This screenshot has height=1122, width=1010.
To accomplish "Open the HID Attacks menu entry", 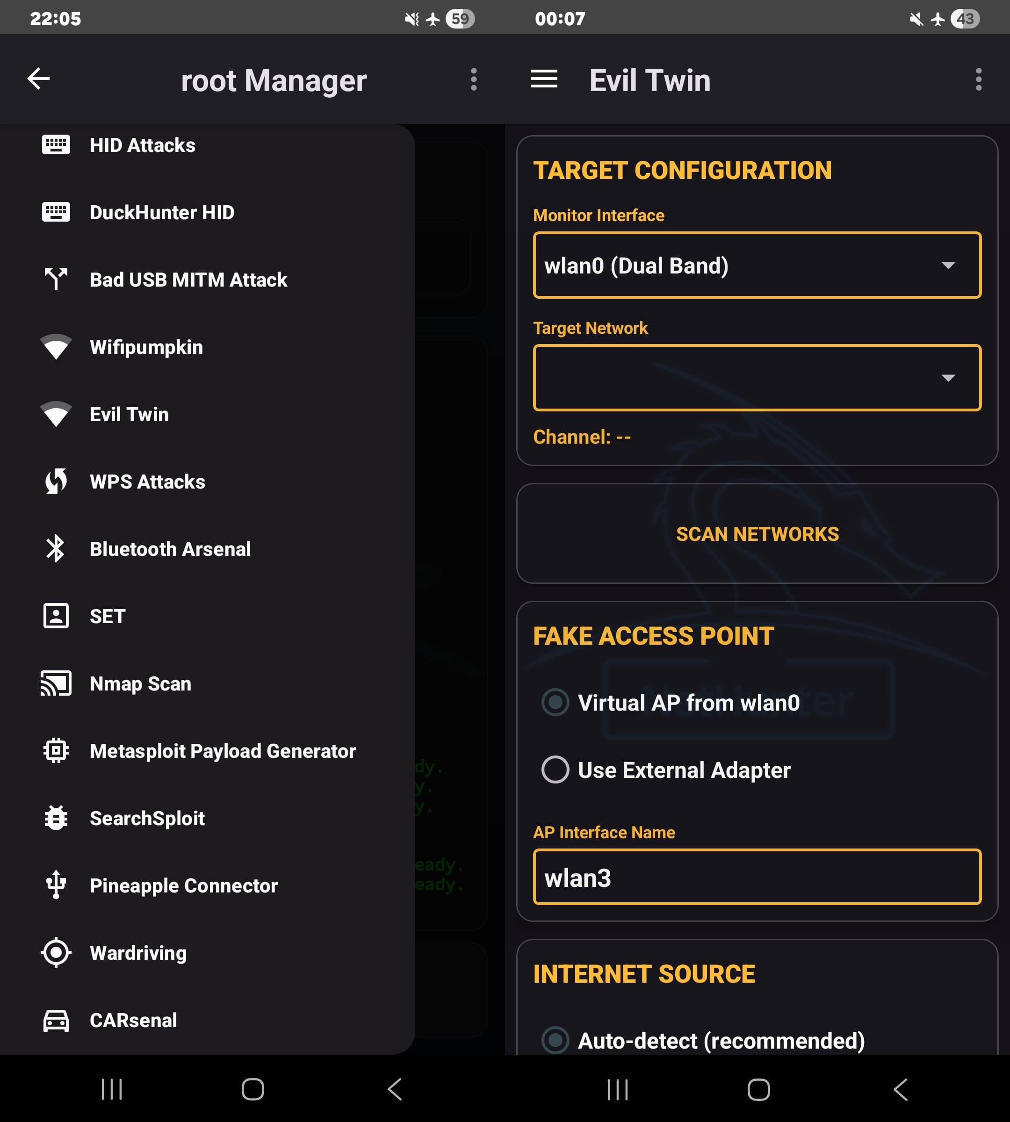I will point(208,145).
